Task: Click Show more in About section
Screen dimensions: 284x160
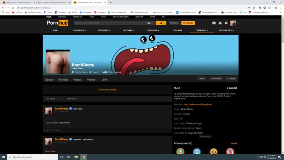Action: click(x=205, y=137)
